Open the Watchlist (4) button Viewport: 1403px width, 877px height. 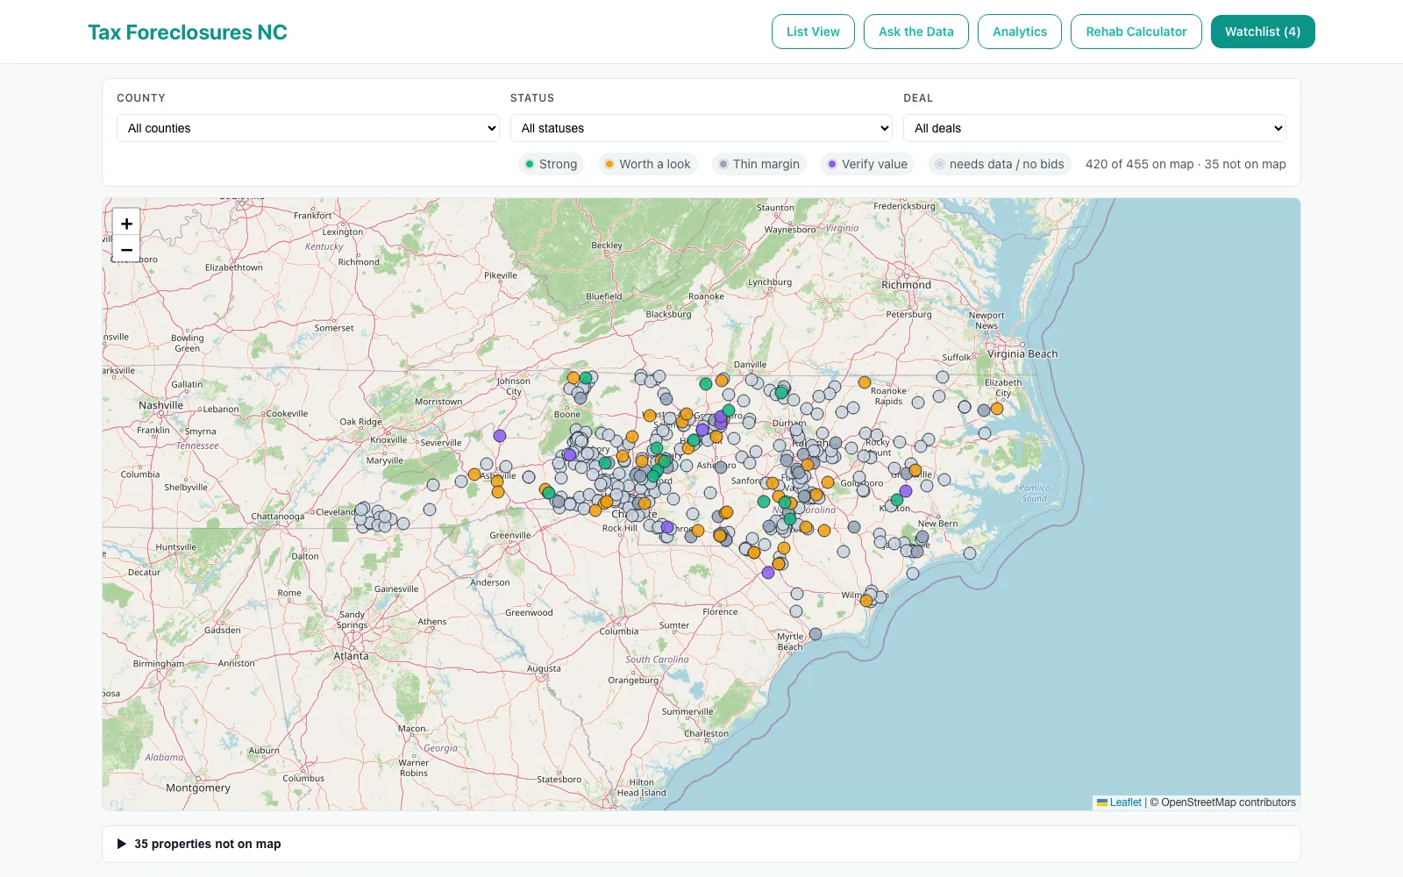click(1263, 32)
